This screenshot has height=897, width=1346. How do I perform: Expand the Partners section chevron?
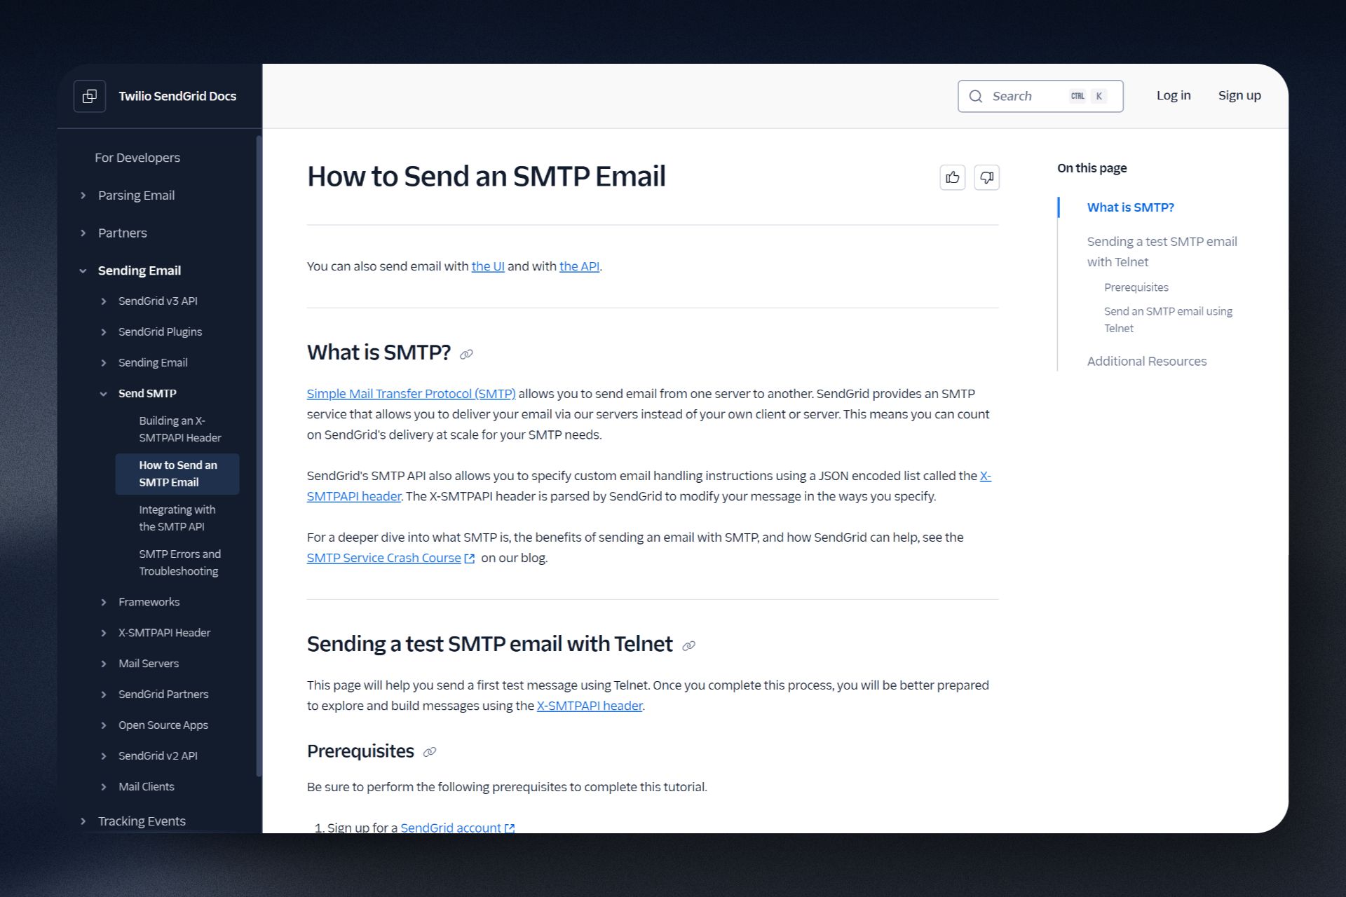pos(83,233)
